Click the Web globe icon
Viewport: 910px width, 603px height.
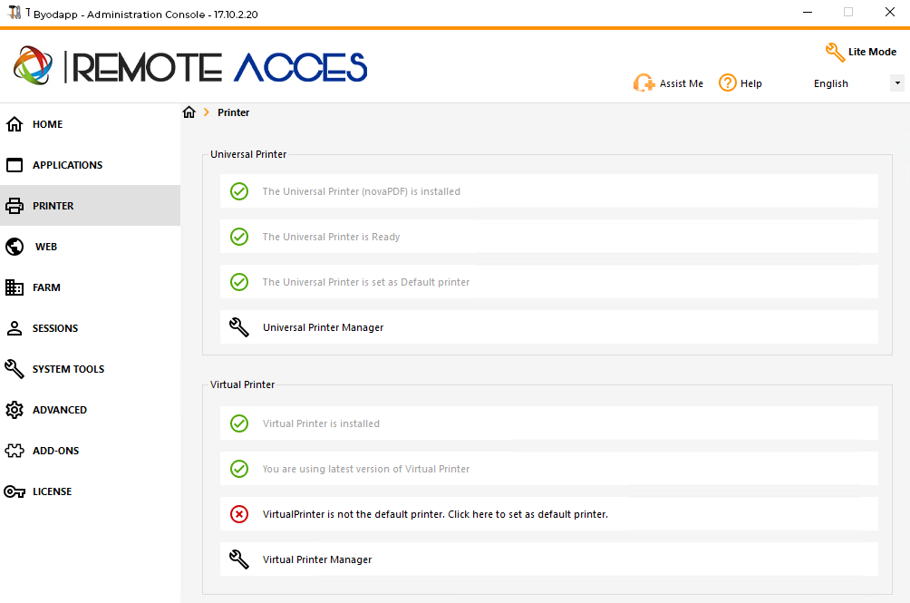point(15,247)
